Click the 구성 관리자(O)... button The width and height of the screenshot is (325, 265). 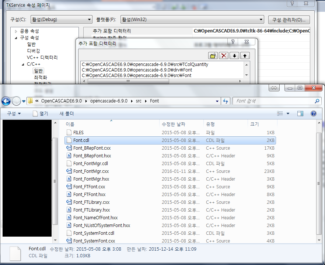(x=289, y=20)
